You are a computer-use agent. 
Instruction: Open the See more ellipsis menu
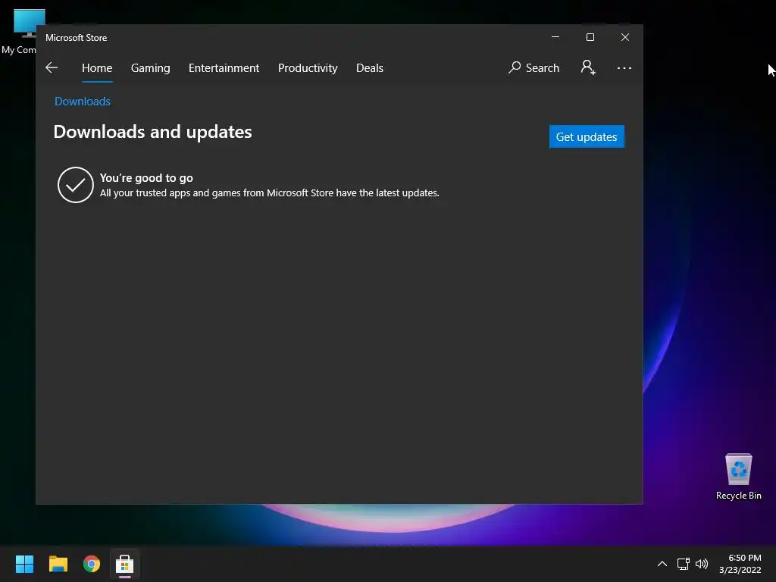click(624, 67)
